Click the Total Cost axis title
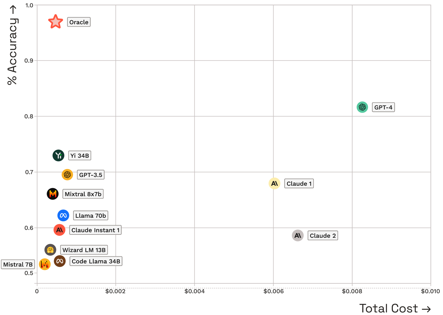This screenshot has width=443, height=315. 395,308
